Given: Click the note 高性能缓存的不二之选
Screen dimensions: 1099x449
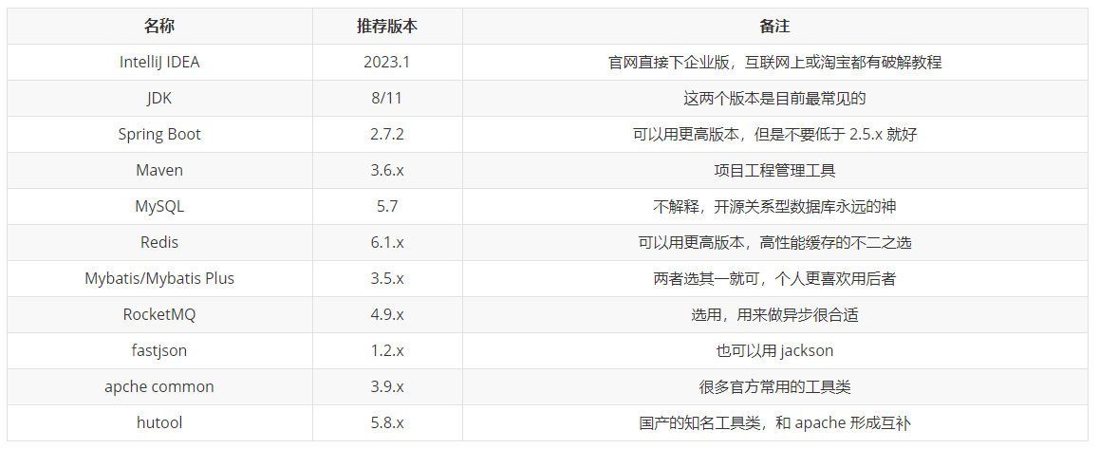Looking at the screenshot, I should click(x=774, y=243).
